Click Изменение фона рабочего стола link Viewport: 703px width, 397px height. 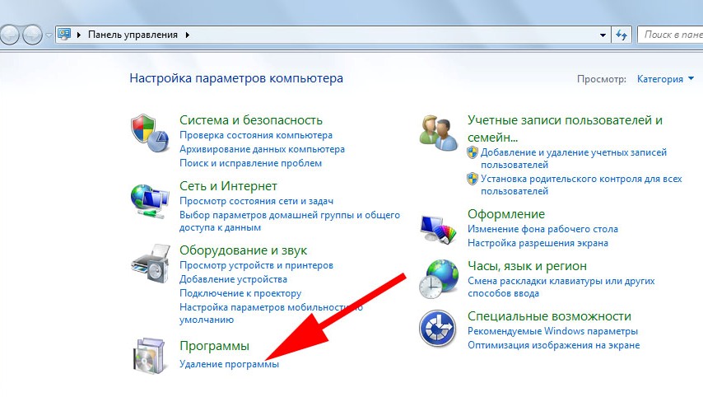(x=542, y=229)
